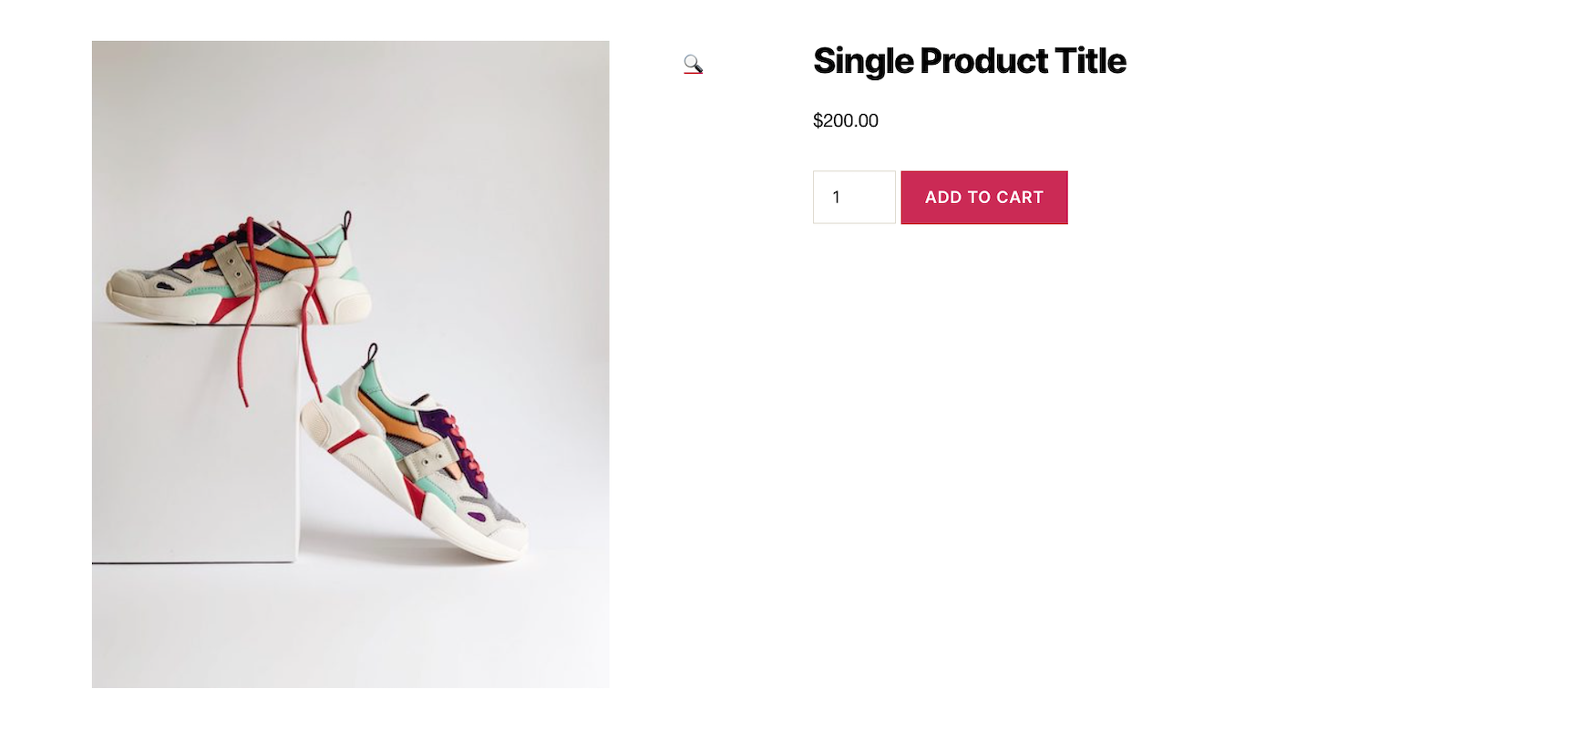This screenshot has width=1574, height=729.
Task: Click the toe cap of upper sneaker
Action: click(123, 292)
